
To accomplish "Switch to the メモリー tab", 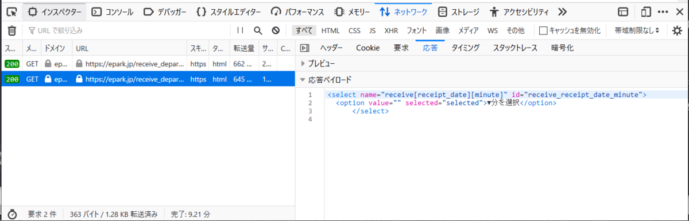I will (351, 11).
